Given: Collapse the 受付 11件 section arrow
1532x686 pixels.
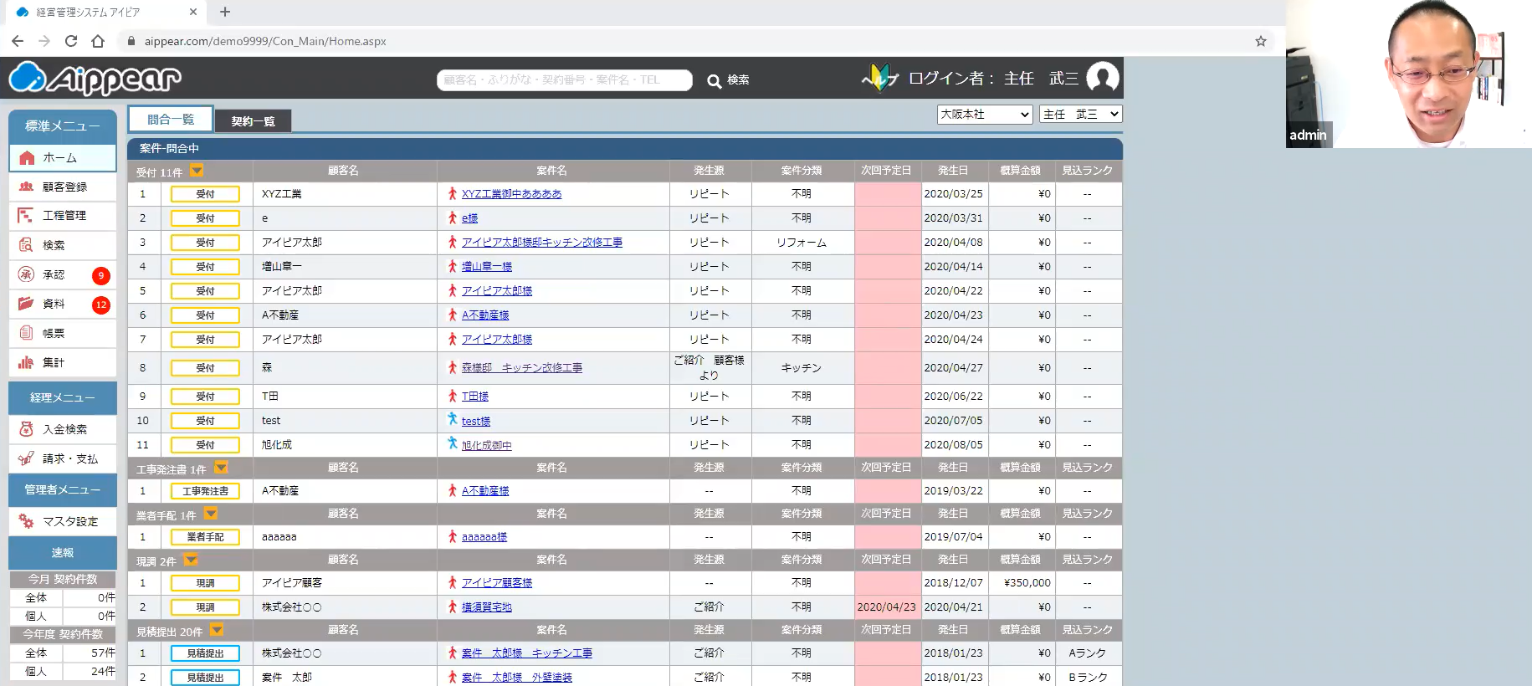Looking at the screenshot, I should [197, 171].
